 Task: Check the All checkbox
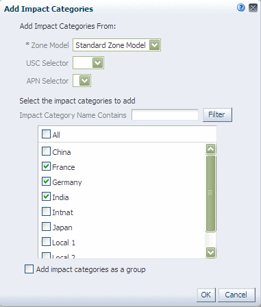click(x=46, y=134)
